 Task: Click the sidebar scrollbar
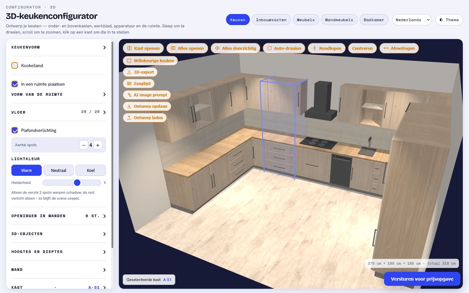point(113,145)
